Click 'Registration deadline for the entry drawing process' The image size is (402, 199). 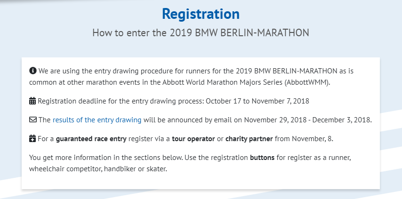click(120, 100)
